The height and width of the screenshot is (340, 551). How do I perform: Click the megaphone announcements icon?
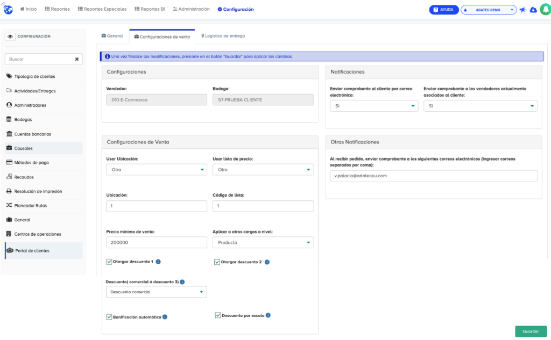[x=522, y=10]
